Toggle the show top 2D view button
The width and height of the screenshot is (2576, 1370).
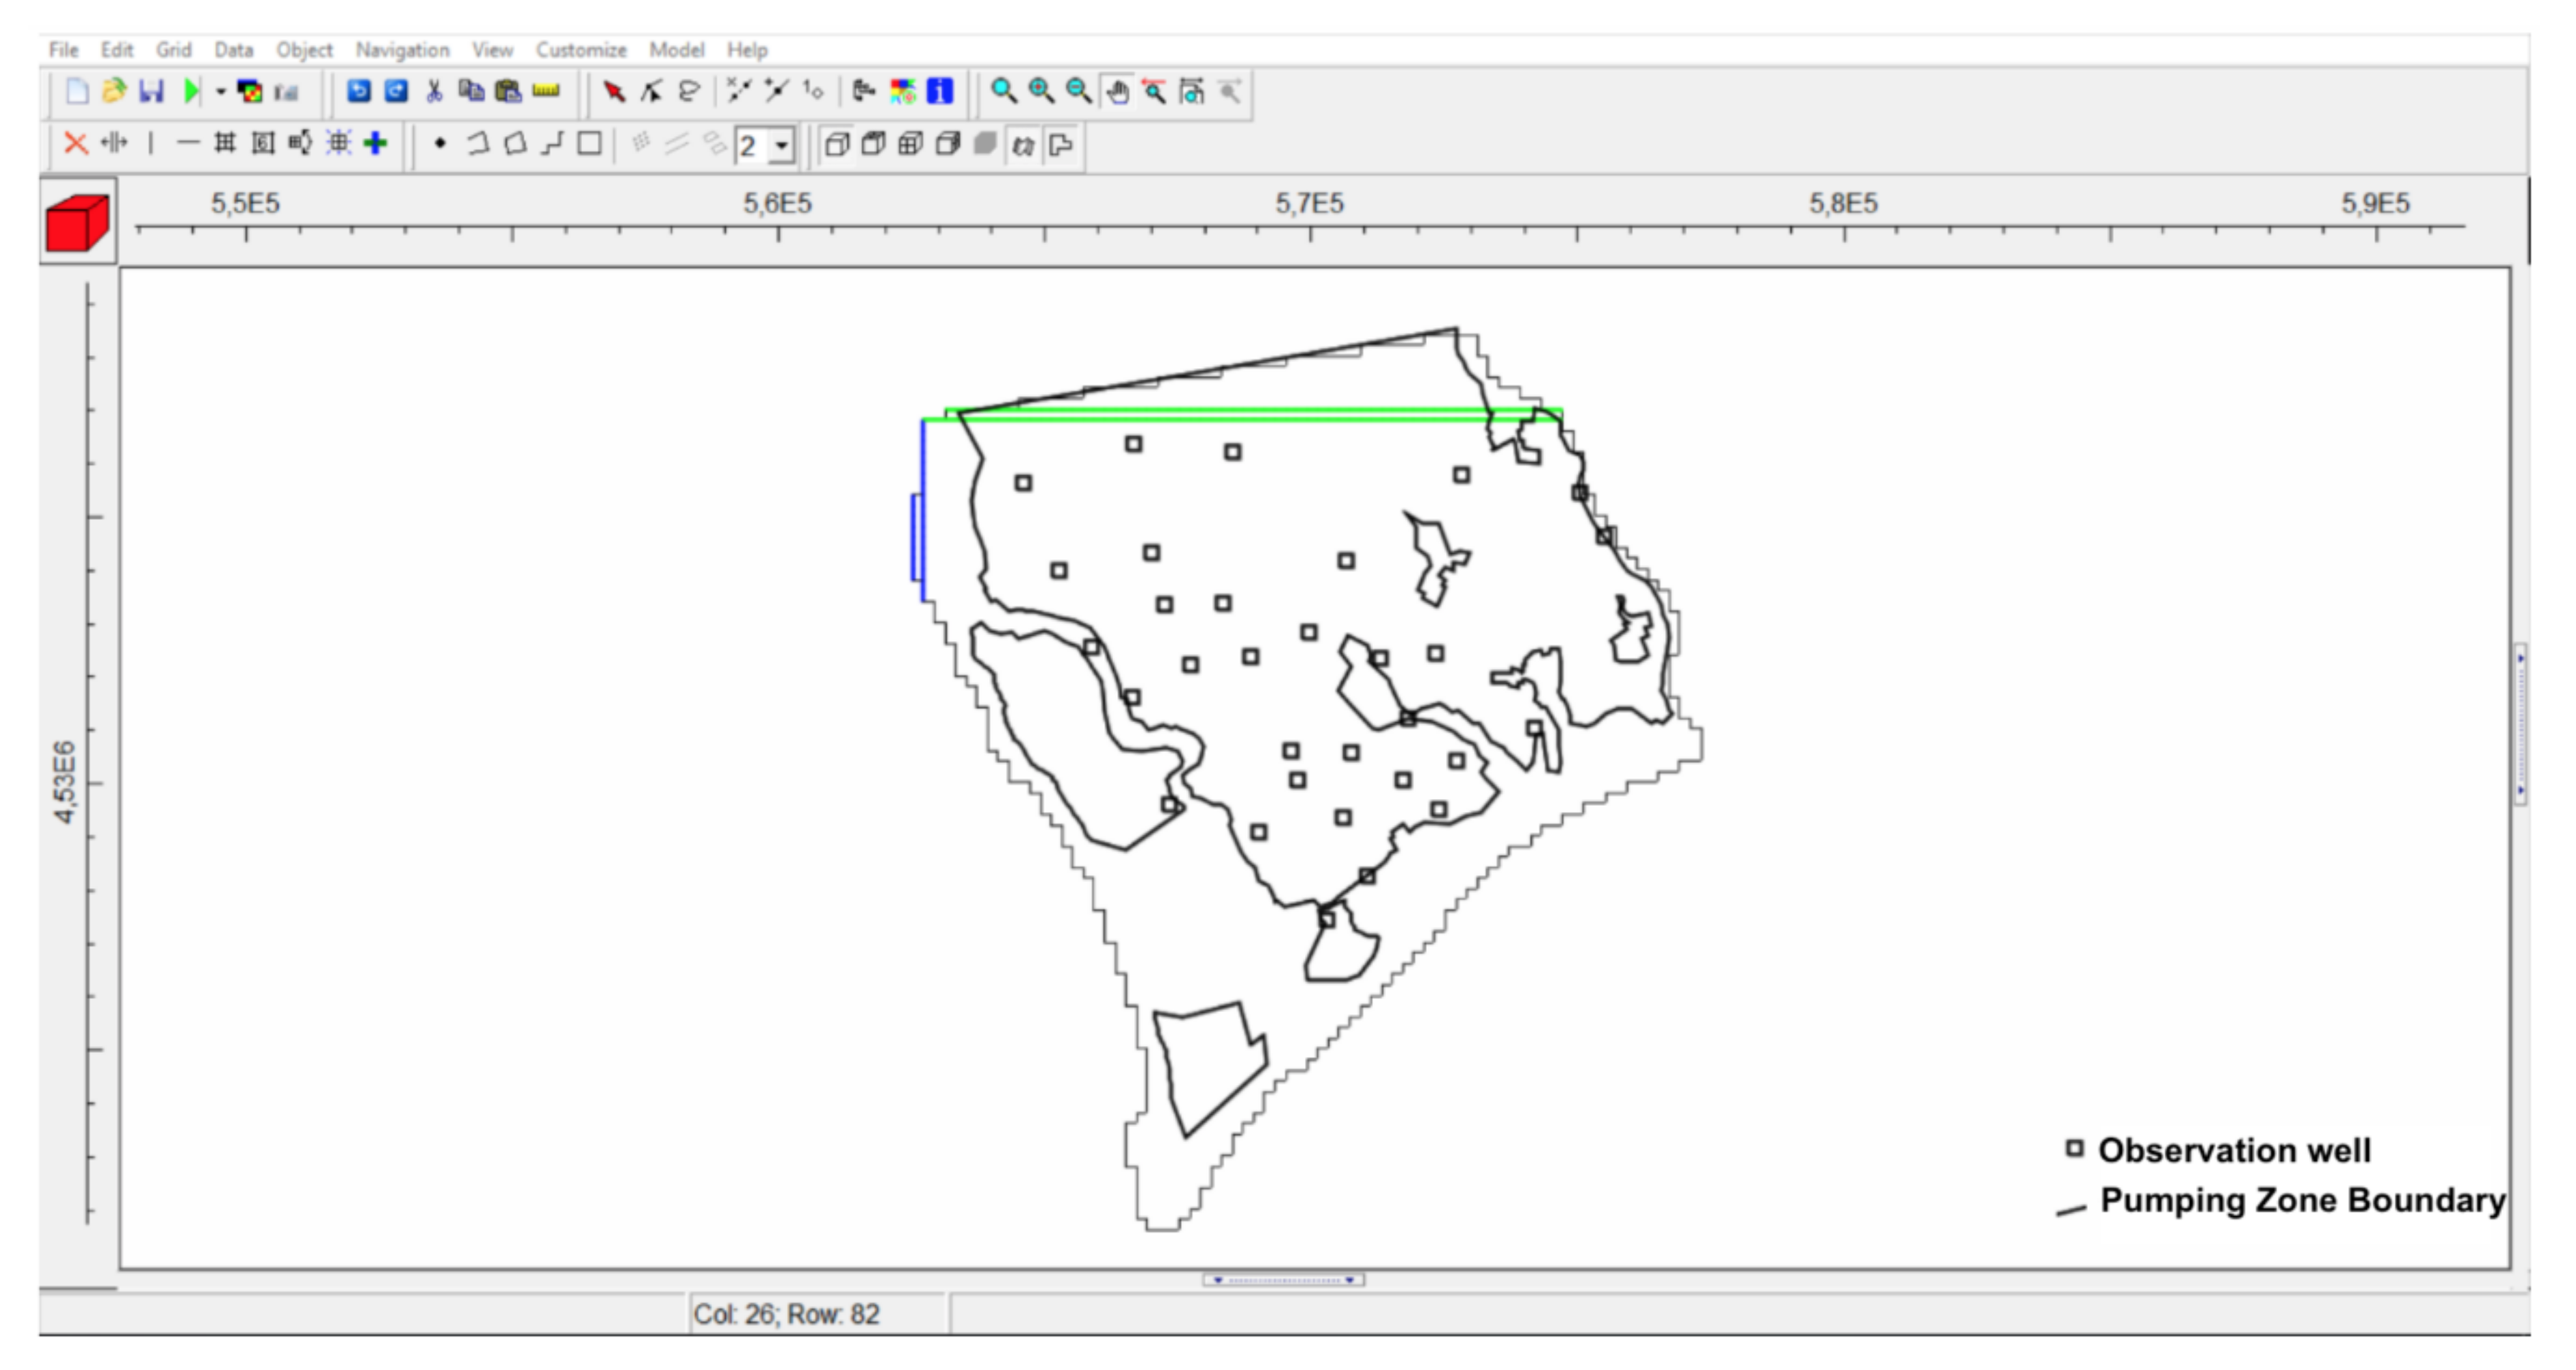pos(873,145)
